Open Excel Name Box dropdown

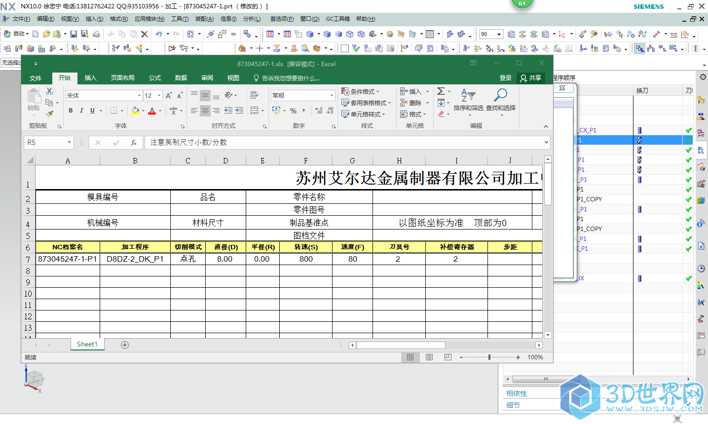pyautogui.click(x=69, y=143)
